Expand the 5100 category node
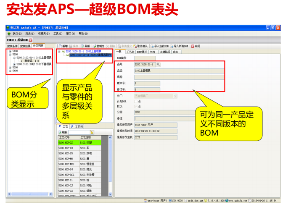This screenshot has height=207, width=283. pos(10,51)
